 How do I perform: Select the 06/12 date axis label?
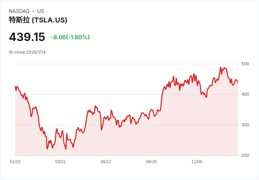[106, 162]
